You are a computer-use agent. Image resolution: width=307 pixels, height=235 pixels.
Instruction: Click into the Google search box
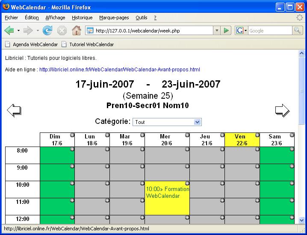coord(270,30)
